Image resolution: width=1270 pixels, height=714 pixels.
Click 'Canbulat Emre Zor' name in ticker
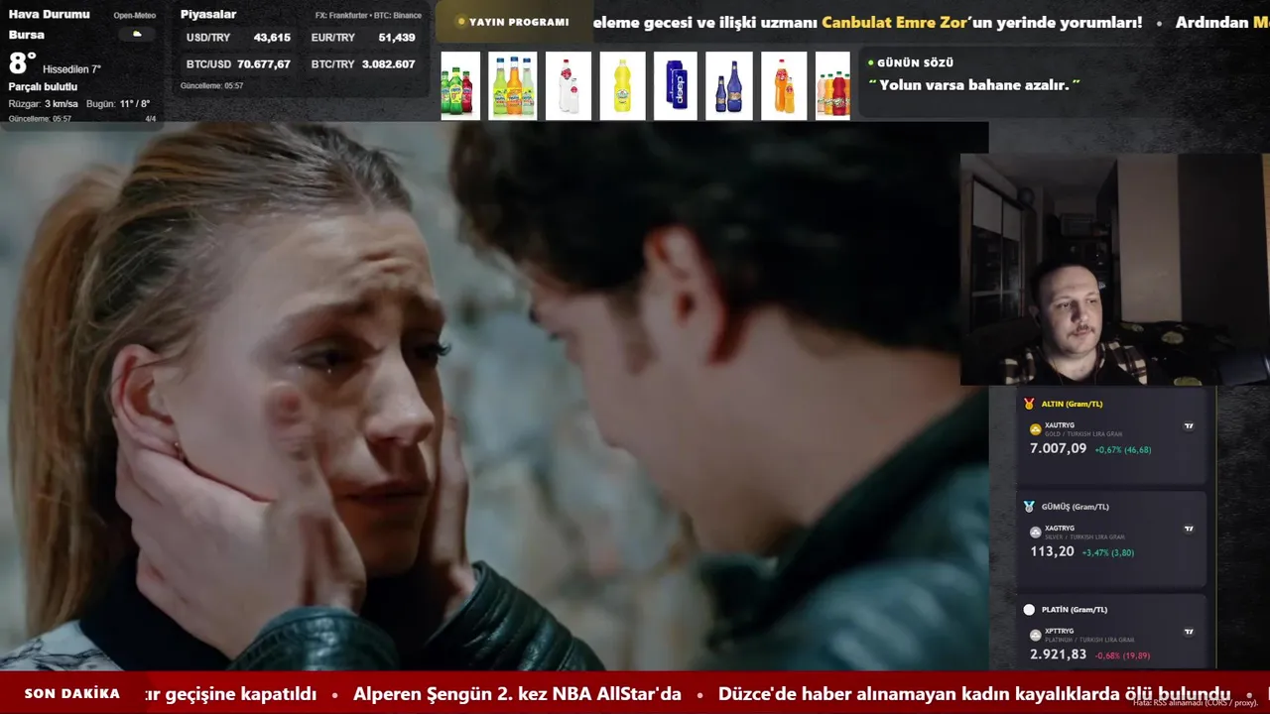point(895,22)
